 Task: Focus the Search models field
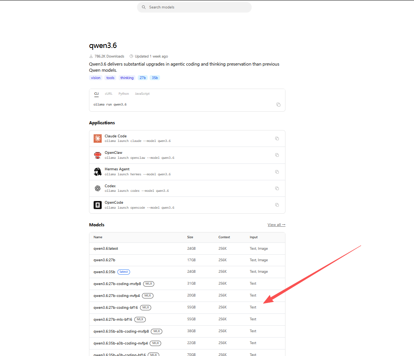tap(194, 7)
